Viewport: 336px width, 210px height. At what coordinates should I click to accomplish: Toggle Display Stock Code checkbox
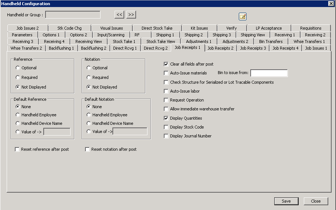coord(166,127)
